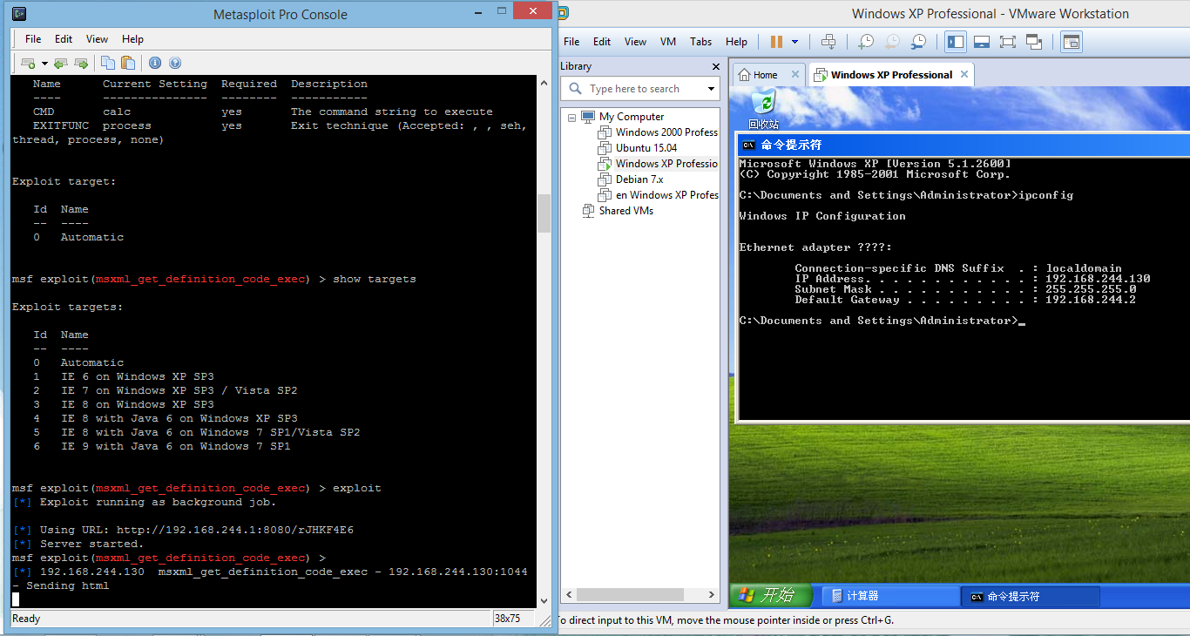Click Library scroll-left arrow
This screenshot has height=636, width=1190.
(567, 595)
